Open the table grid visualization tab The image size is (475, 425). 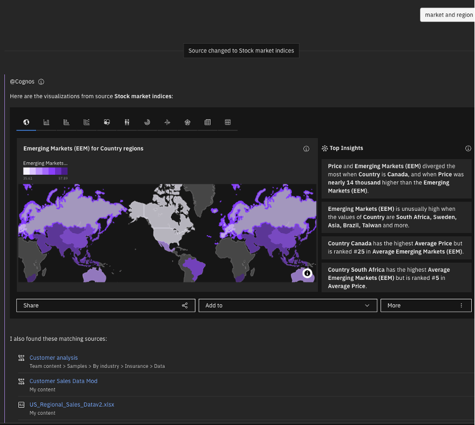click(228, 122)
